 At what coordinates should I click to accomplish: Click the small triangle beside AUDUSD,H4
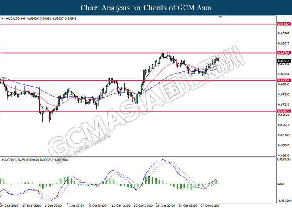coord(3,19)
